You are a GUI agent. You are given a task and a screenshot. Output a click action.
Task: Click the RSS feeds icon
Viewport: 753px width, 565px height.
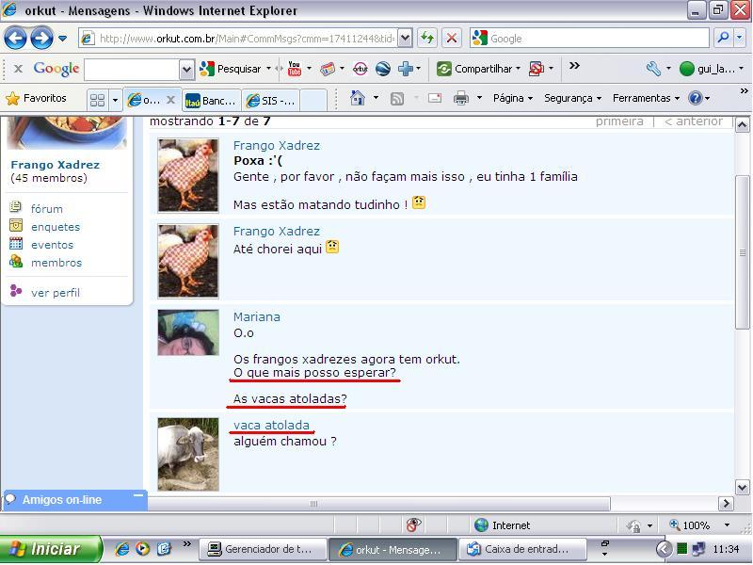pyautogui.click(x=396, y=99)
